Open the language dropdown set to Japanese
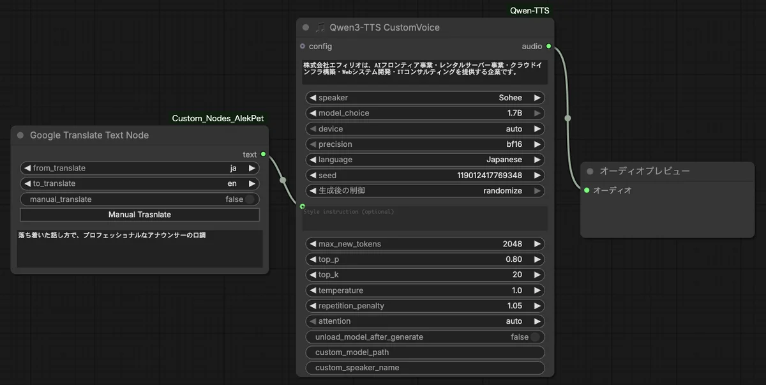 tap(425, 160)
